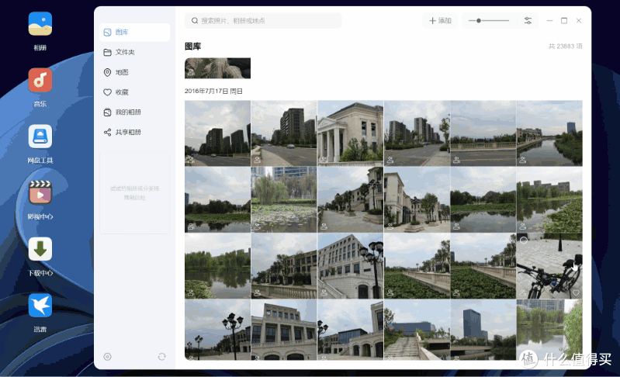Adjust the thumbnail size slider handle
This screenshot has width=620, height=377.
point(479,20)
